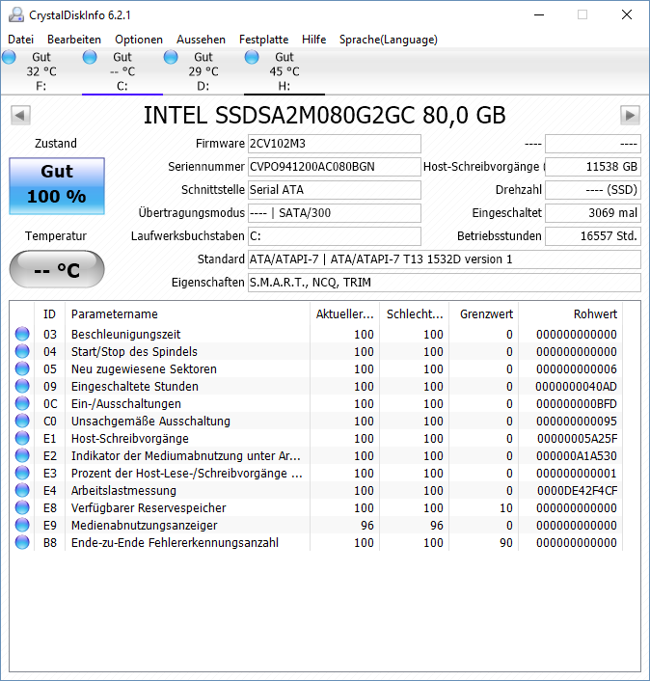This screenshot has width=650, height=681.
Task: Go to next disk with right arrow
Action: click(630, 116)
